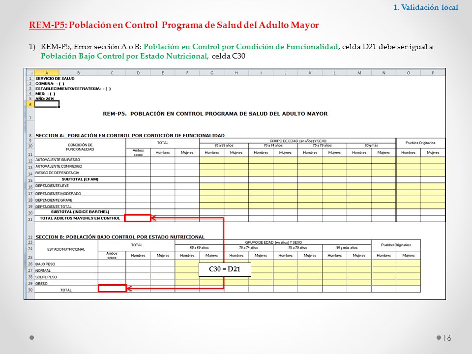
Task: Select column G header
Action: (x=212, y=73)
